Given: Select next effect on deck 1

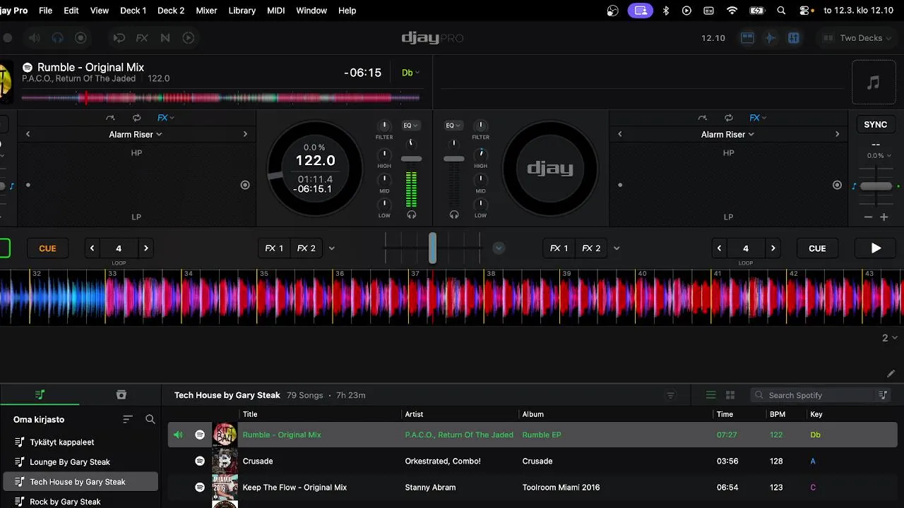Looking at the screenshot, I should (x=245, y=134).
